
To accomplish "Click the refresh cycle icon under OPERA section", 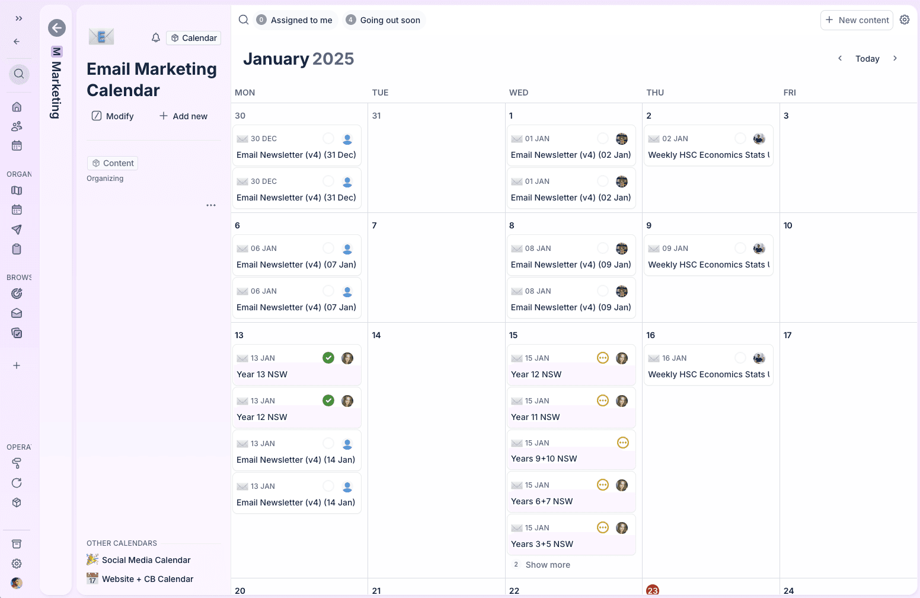I will click(17, 483).
